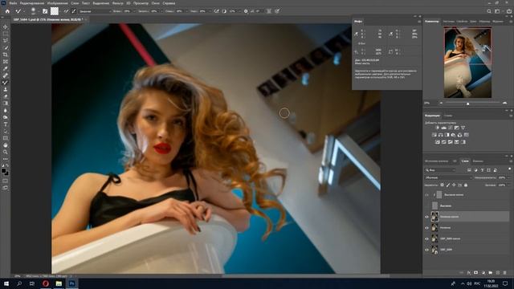The image size is (514, 289).
Task: Open the layer filter kind dropdown
Action: (441, 170)
